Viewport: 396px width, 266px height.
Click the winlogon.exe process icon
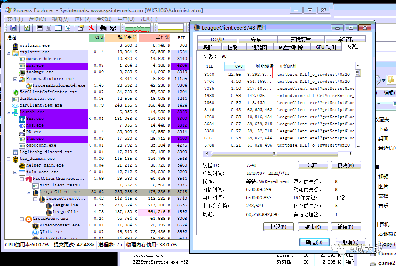[15, 45]
